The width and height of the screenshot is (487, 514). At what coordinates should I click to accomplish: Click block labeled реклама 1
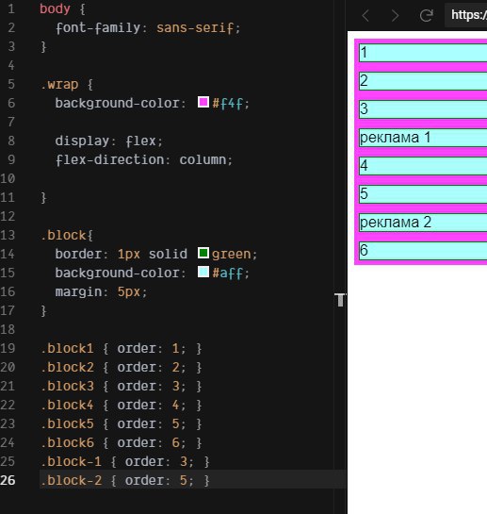(423, 138)
